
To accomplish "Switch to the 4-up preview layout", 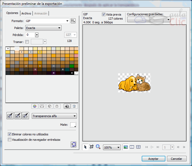I will point(138,147).
